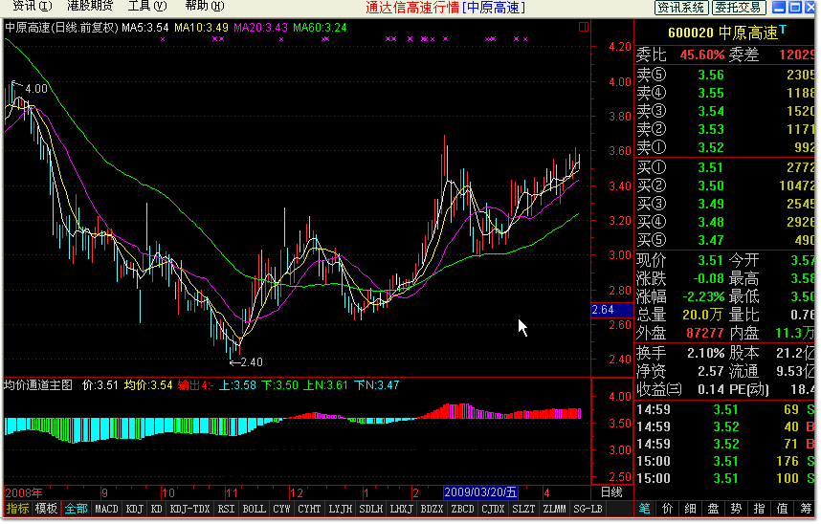Switch to the BDZX indicator
This screenshot has height=524, width=821.
[x=432, y=509]
